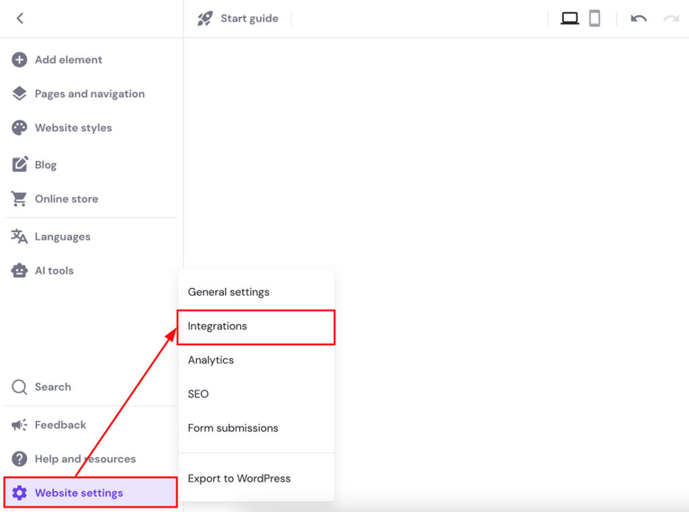Select the Pages and navigation icon
This screenshot has height=512, width=689.
click(x=20, y=94)
